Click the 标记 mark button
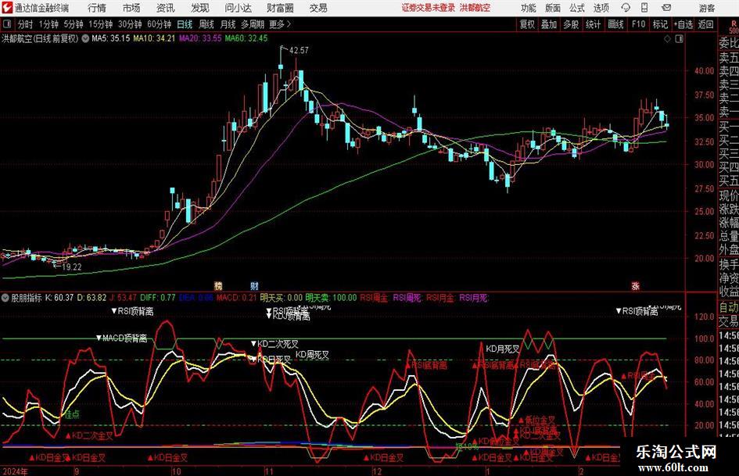This screenshot has height=476, width=739. pos(660,24)
